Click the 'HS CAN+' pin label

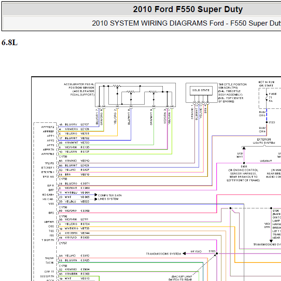[48, 194]
